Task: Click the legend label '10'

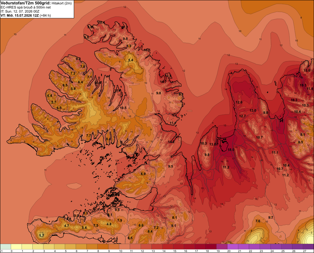Action: (121, 251)
